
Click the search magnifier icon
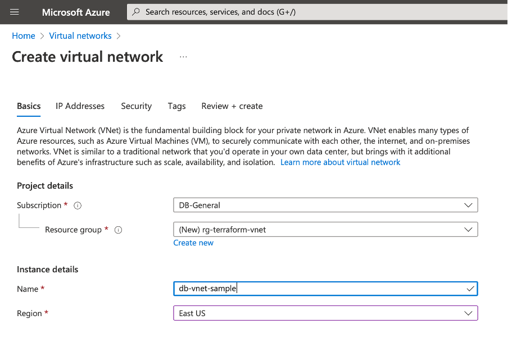click(x=136, y=12)
